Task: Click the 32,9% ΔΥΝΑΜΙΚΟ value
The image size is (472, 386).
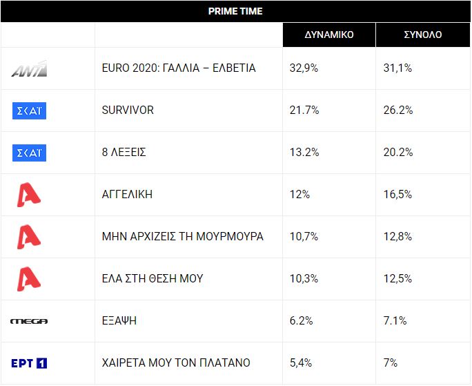Action: (x=304, y=68)
